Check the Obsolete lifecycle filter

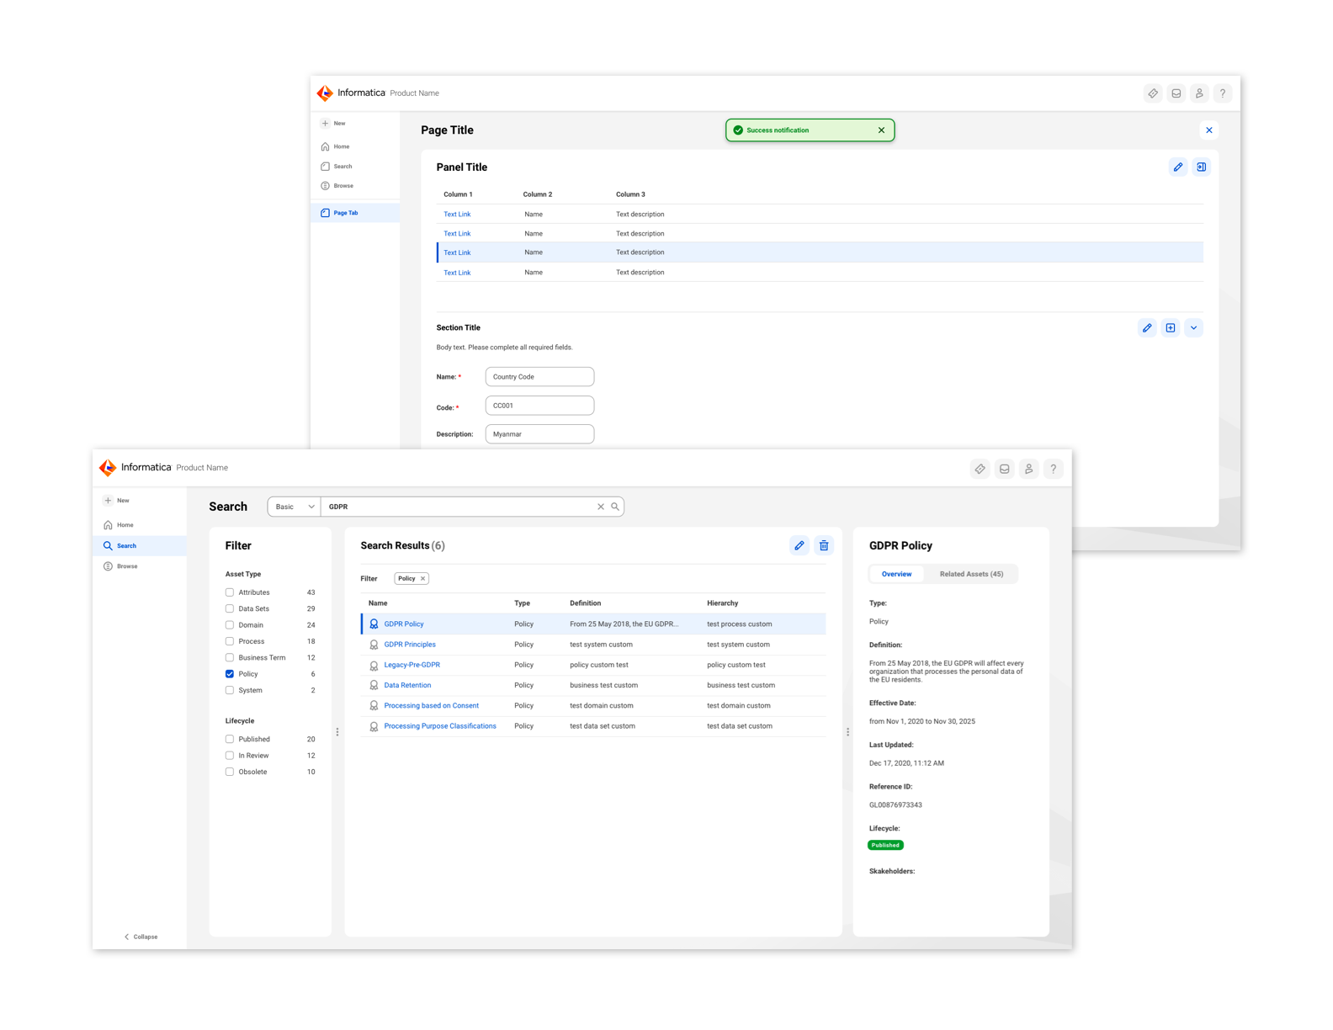coord(230,772)
